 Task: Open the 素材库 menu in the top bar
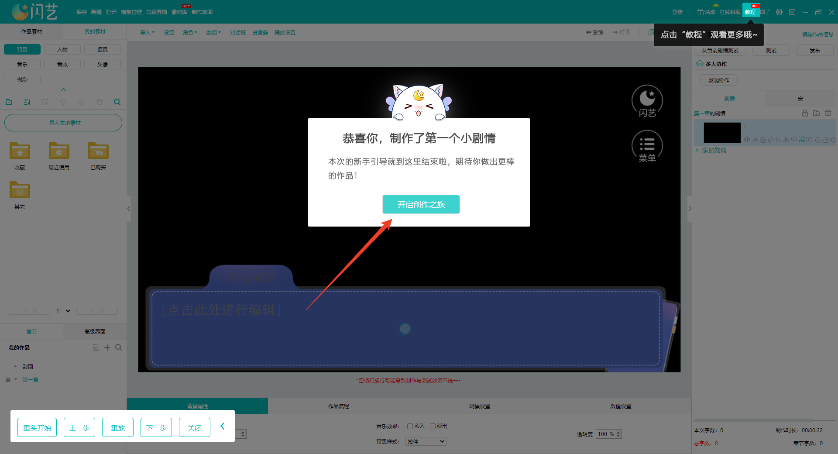pos(179,12)
